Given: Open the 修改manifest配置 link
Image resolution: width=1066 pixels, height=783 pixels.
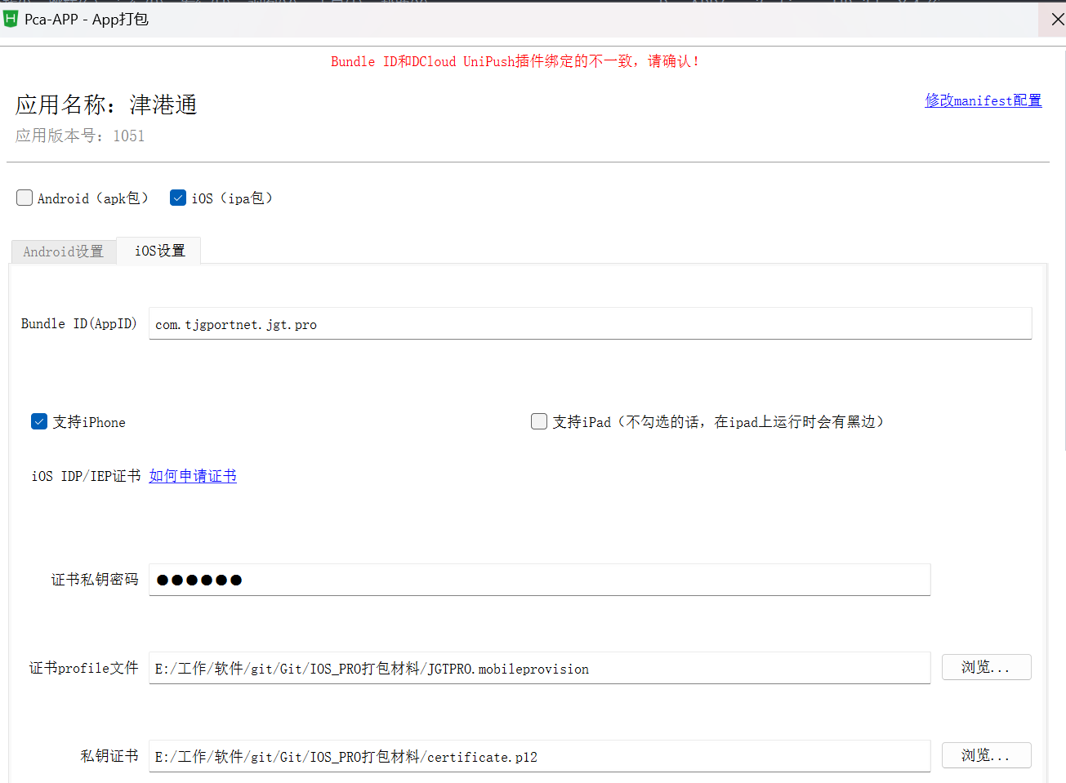Looking at the screenshot, I should tap(983, 100).
